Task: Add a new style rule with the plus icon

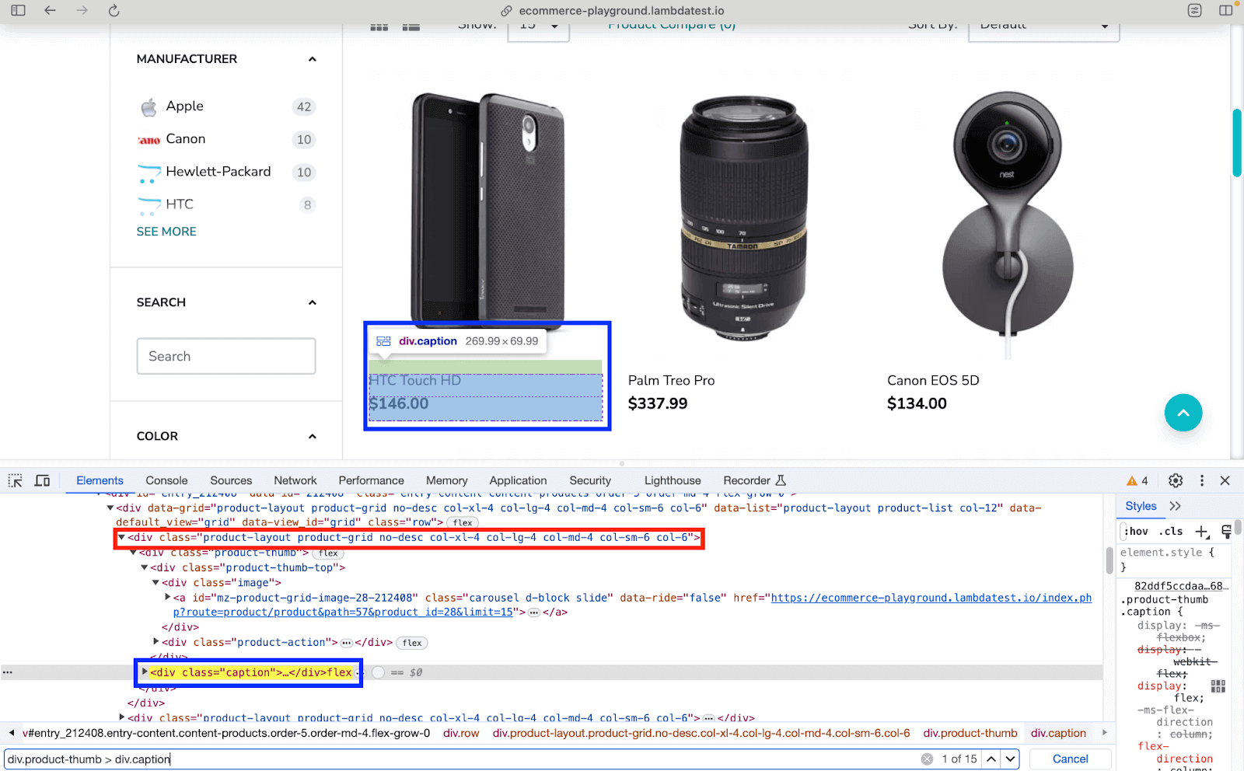Action: tap(1201, 532)
